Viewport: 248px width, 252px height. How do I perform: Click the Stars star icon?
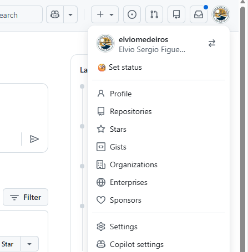(101, 129)
